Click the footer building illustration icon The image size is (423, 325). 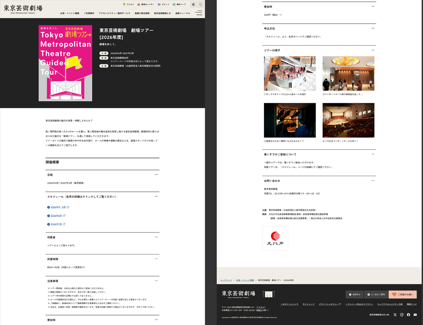pos(268,294)
